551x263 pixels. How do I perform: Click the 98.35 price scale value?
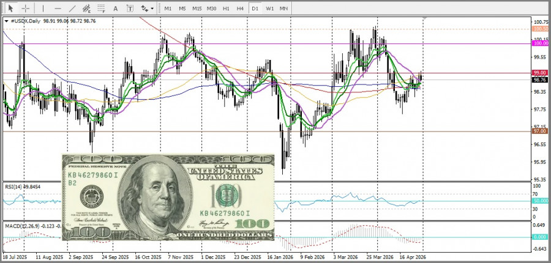(x=541, y=92)
